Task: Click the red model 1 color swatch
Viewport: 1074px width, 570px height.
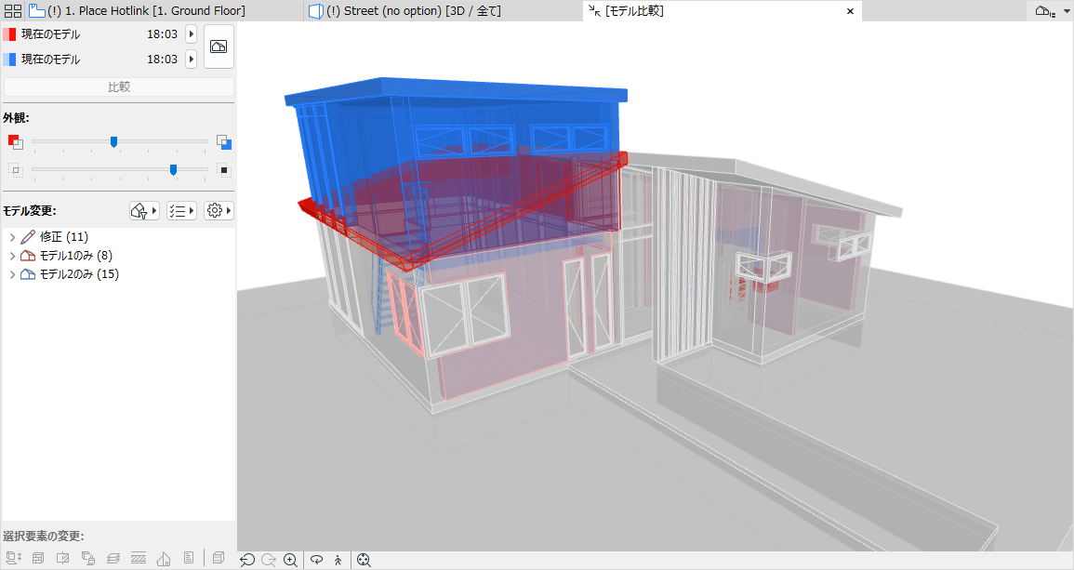Action: [9, 33]
